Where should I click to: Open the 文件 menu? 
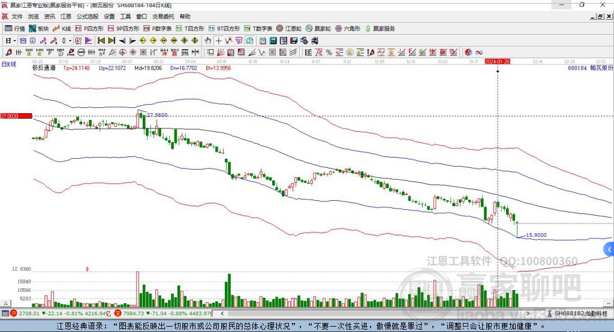click(x=17, y=16)
